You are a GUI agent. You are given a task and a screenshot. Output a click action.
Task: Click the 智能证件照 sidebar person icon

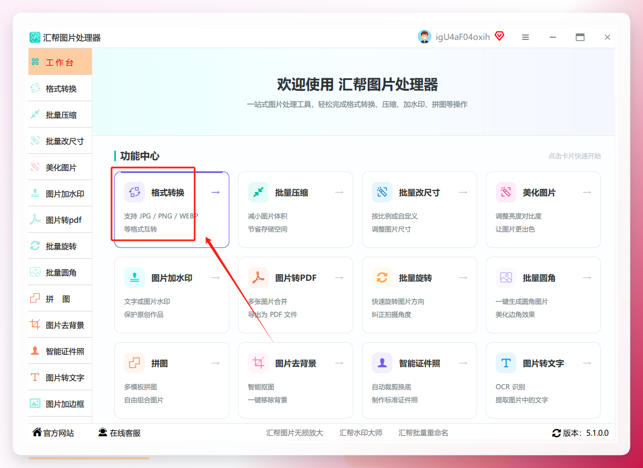[x=35, y=351]
